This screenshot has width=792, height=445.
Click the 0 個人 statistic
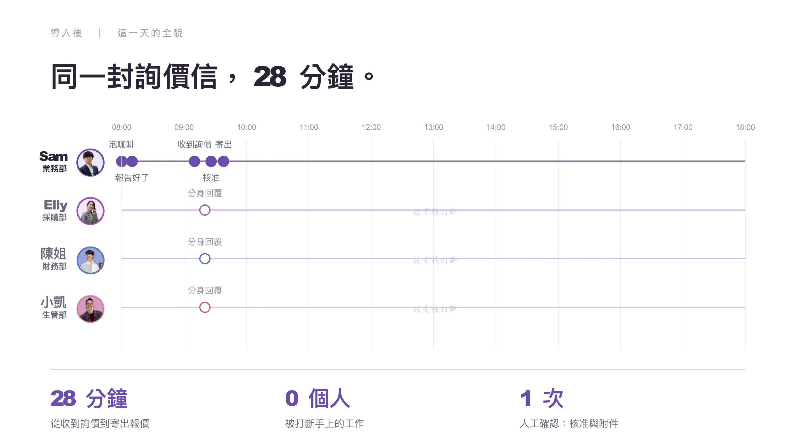[x=317, y=398]
